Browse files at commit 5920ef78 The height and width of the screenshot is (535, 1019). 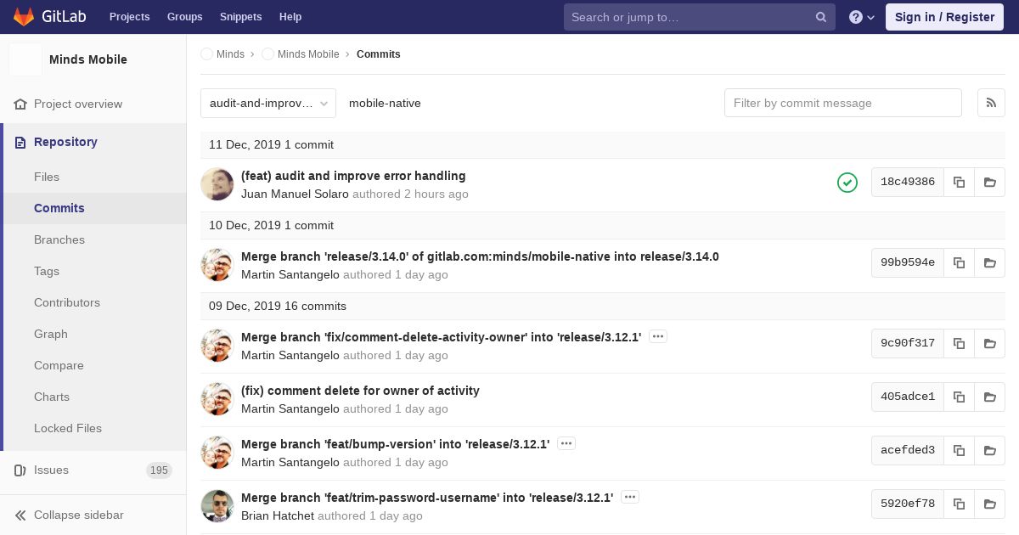pos(989,504)
